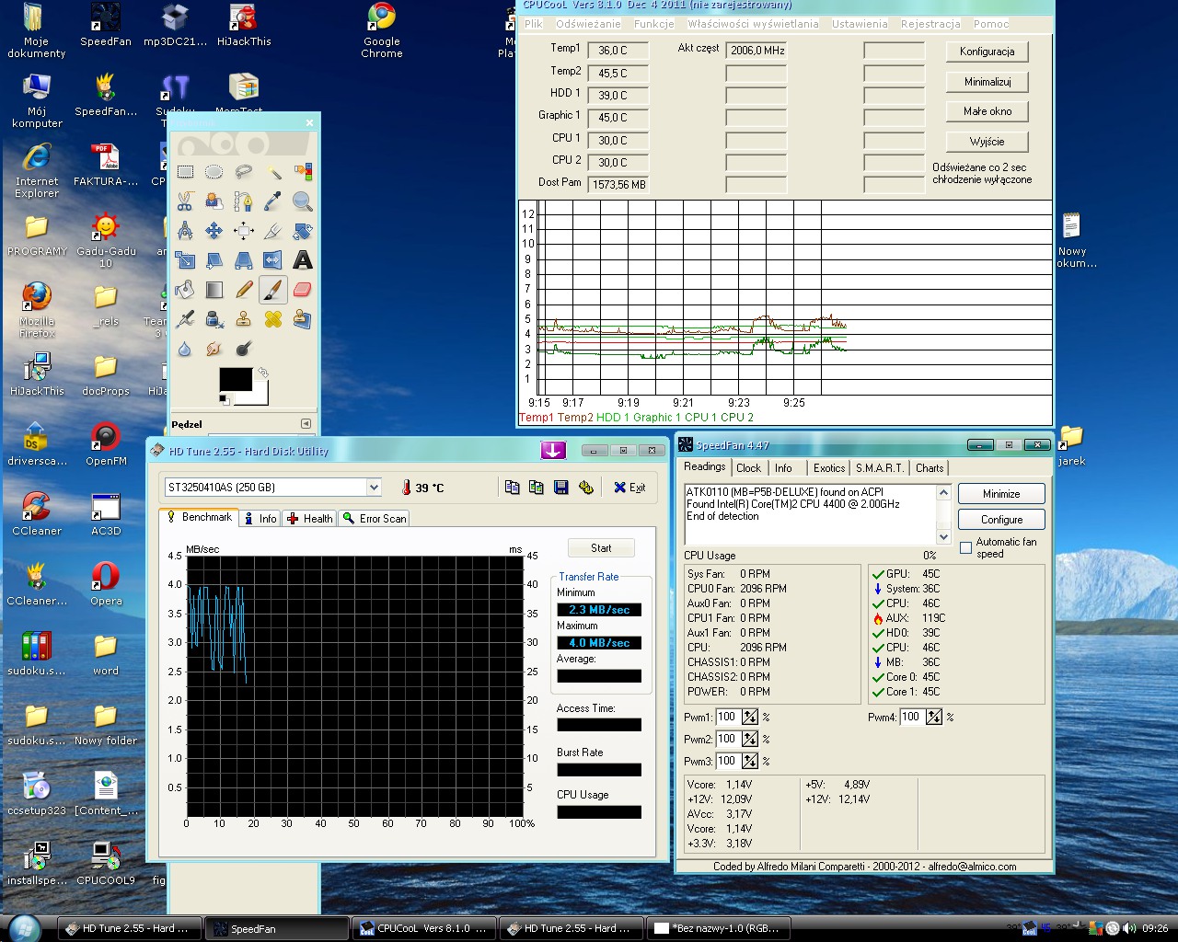The height and width of the screenshot is (942, 1178).
Task: Open the Ustawienia menu in CPUCool
Action: pos(860,24)
